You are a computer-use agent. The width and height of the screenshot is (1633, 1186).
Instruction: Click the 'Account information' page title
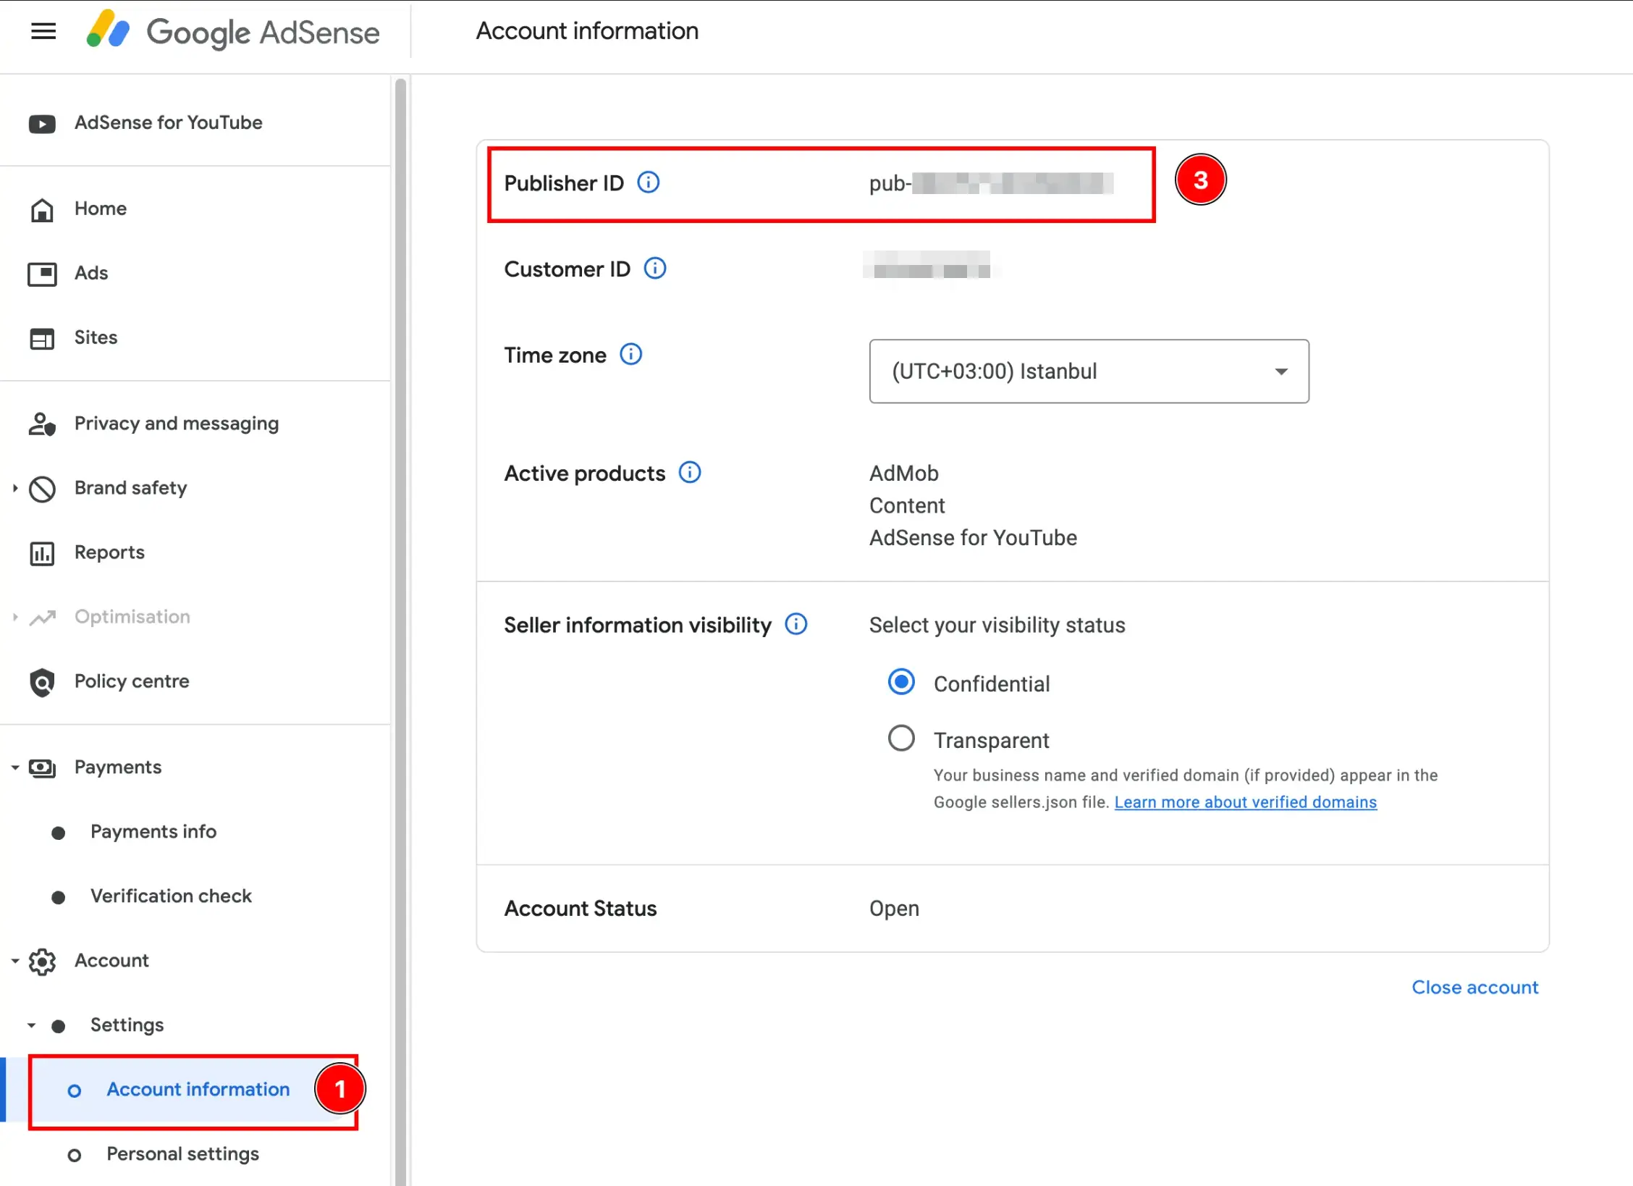pyautogui.click(x=587, y=31)
